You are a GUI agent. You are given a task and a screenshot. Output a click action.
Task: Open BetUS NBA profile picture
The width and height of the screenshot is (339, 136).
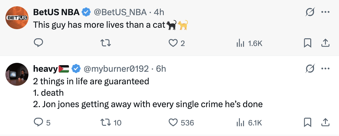coord(17,17)
